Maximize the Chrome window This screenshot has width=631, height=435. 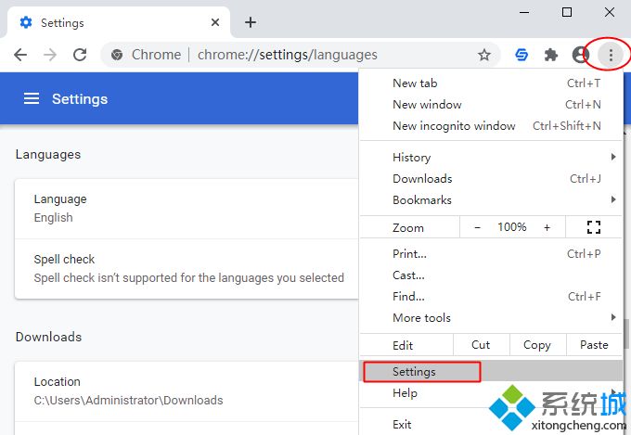[567, 12]
